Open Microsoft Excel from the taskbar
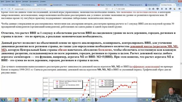The image size is (182, 102). [x=89, y=100]
